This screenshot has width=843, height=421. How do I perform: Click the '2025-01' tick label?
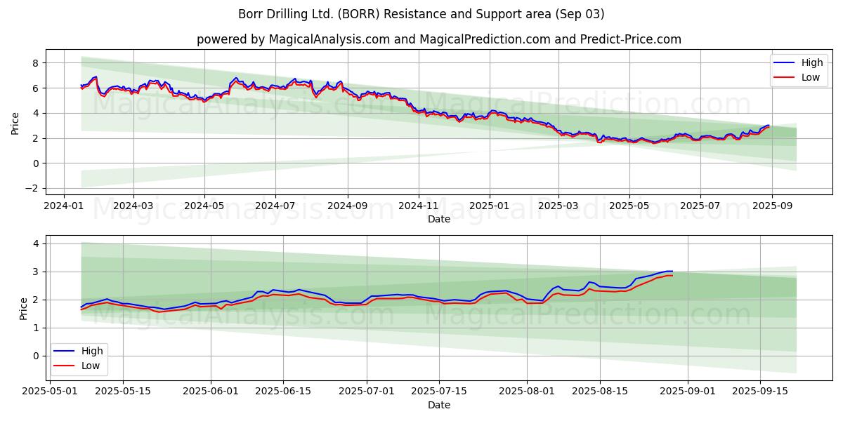click(x=489, y=206)
